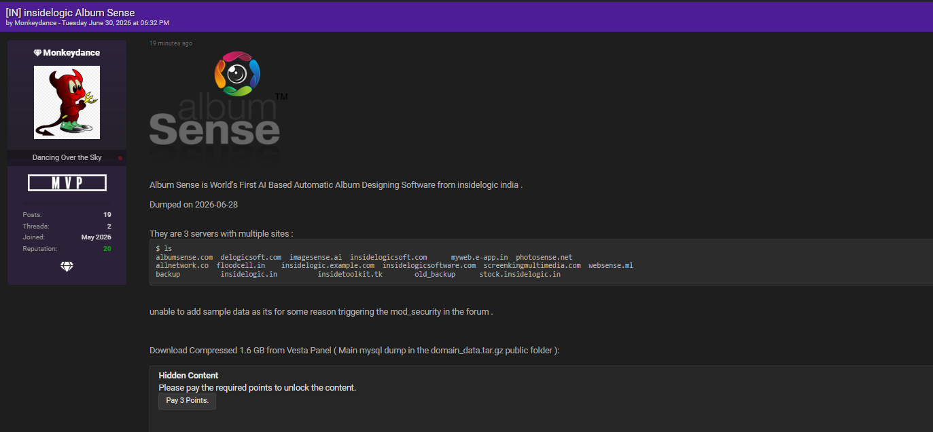
Task: Click the colorful camera lens logo icon
Action: [237, 73]
